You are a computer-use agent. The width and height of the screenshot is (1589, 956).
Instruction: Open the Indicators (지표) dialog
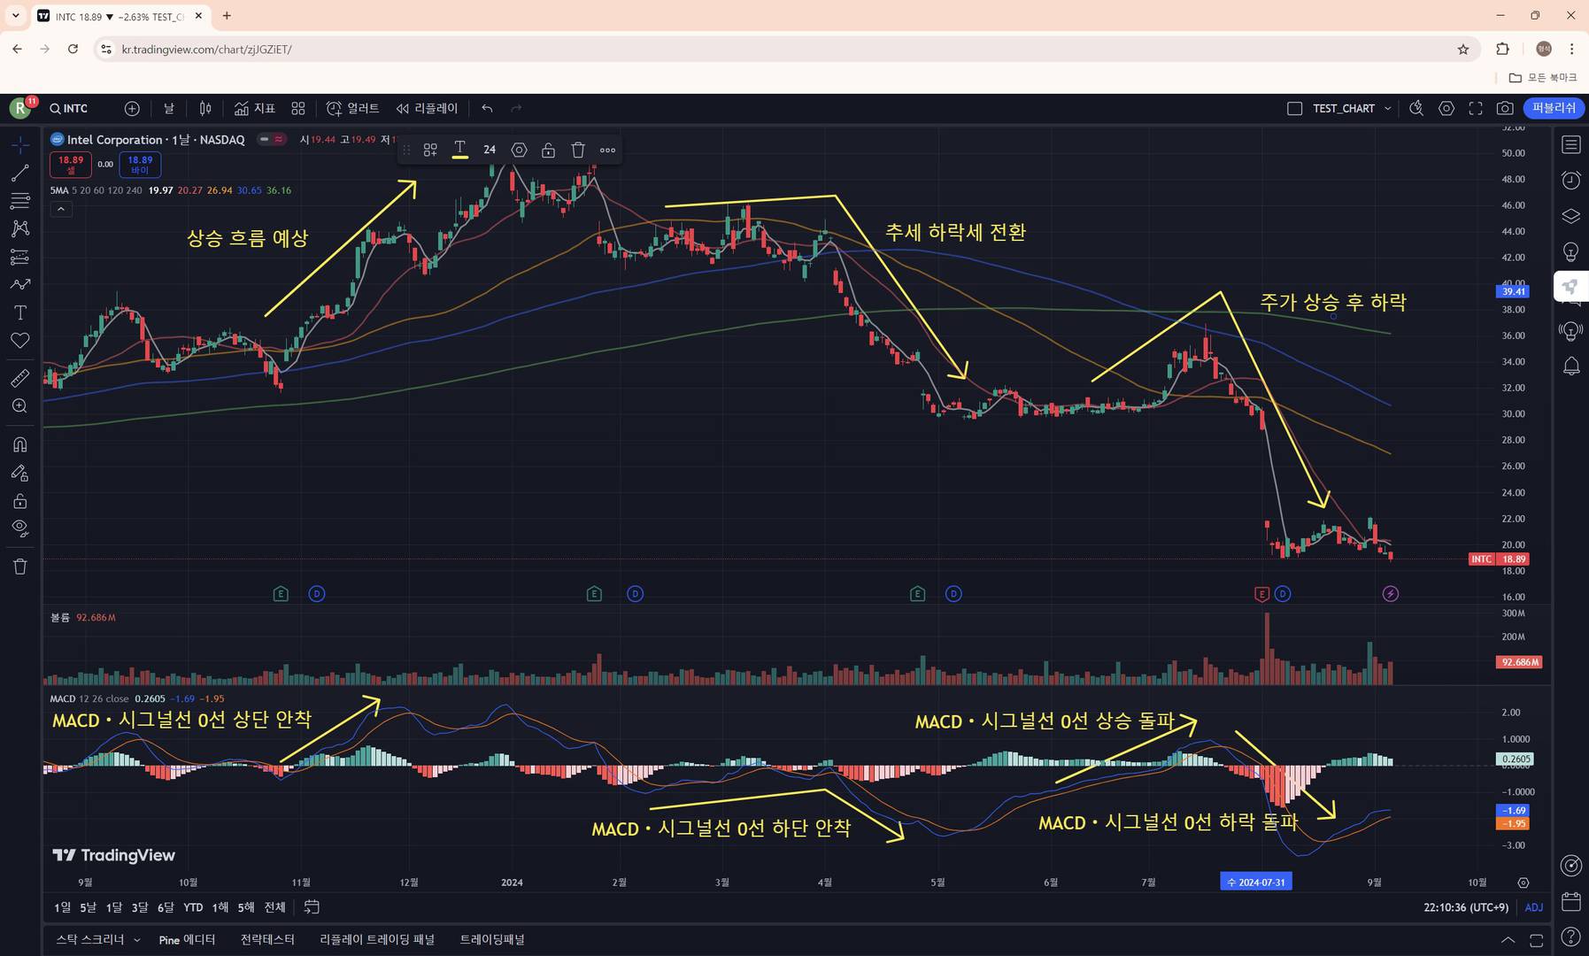click(x=255, y=108)
